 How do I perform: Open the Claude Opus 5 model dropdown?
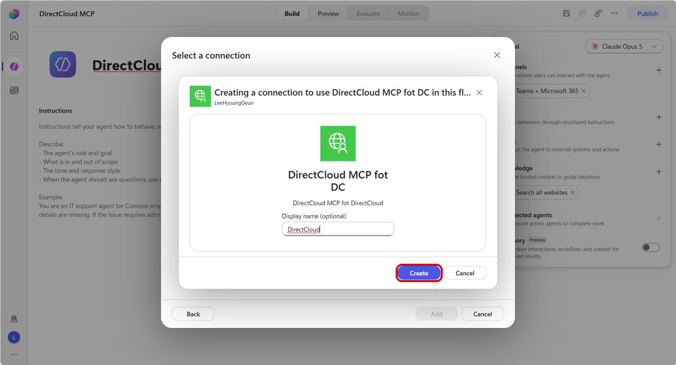tap(624, 46)
